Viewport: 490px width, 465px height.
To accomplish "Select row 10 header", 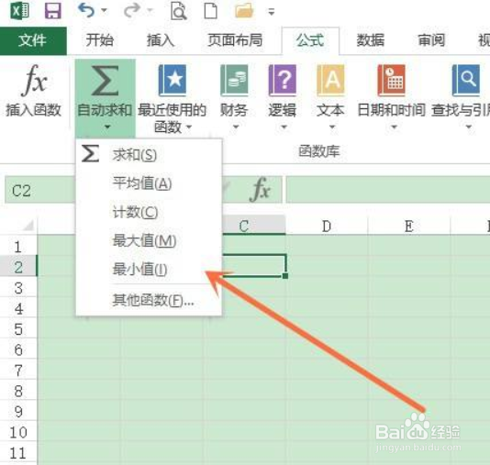I will pyautogui.click(x=18, y=432).
